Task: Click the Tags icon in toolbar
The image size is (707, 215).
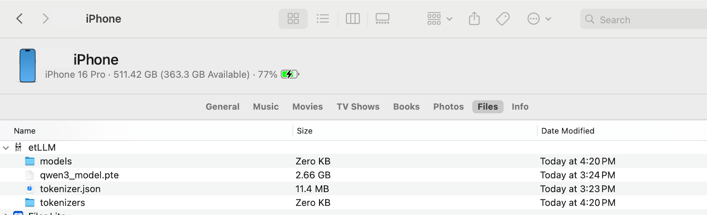Action: click(x=503, y=19)
